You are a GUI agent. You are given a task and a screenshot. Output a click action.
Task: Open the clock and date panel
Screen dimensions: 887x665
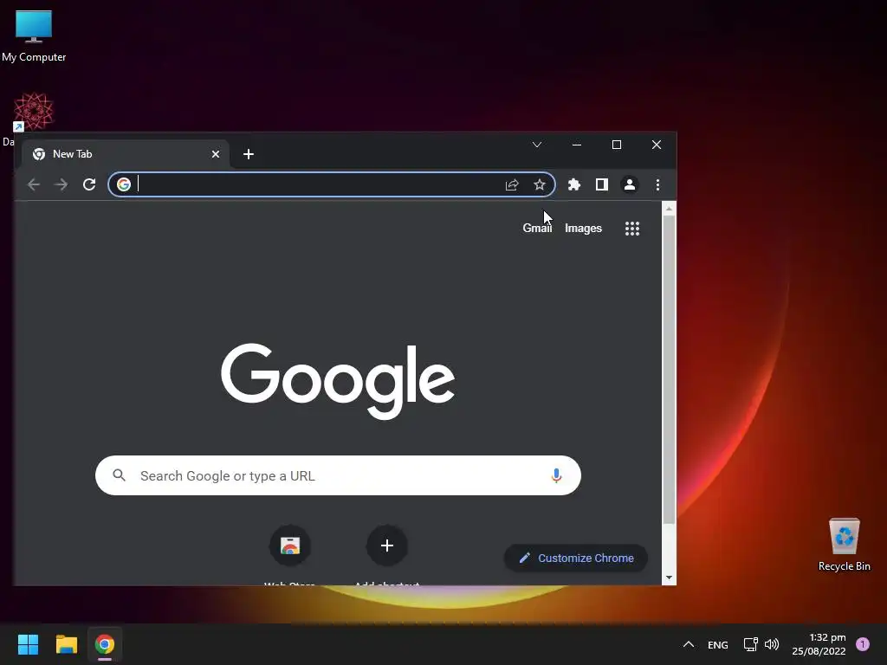pyautogui.click(x=819, y=644)
